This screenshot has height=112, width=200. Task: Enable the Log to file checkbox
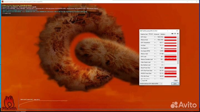point(141,80)
